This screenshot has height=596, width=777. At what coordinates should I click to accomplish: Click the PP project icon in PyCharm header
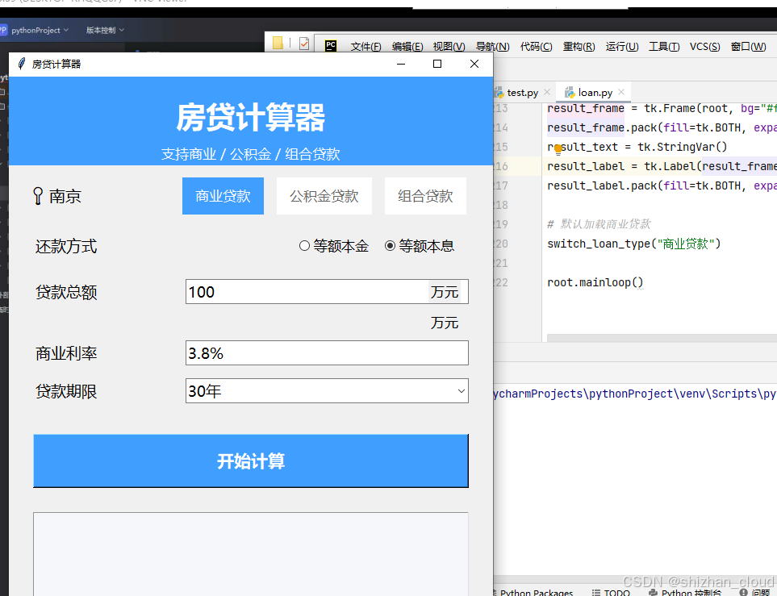coord(3,30)
